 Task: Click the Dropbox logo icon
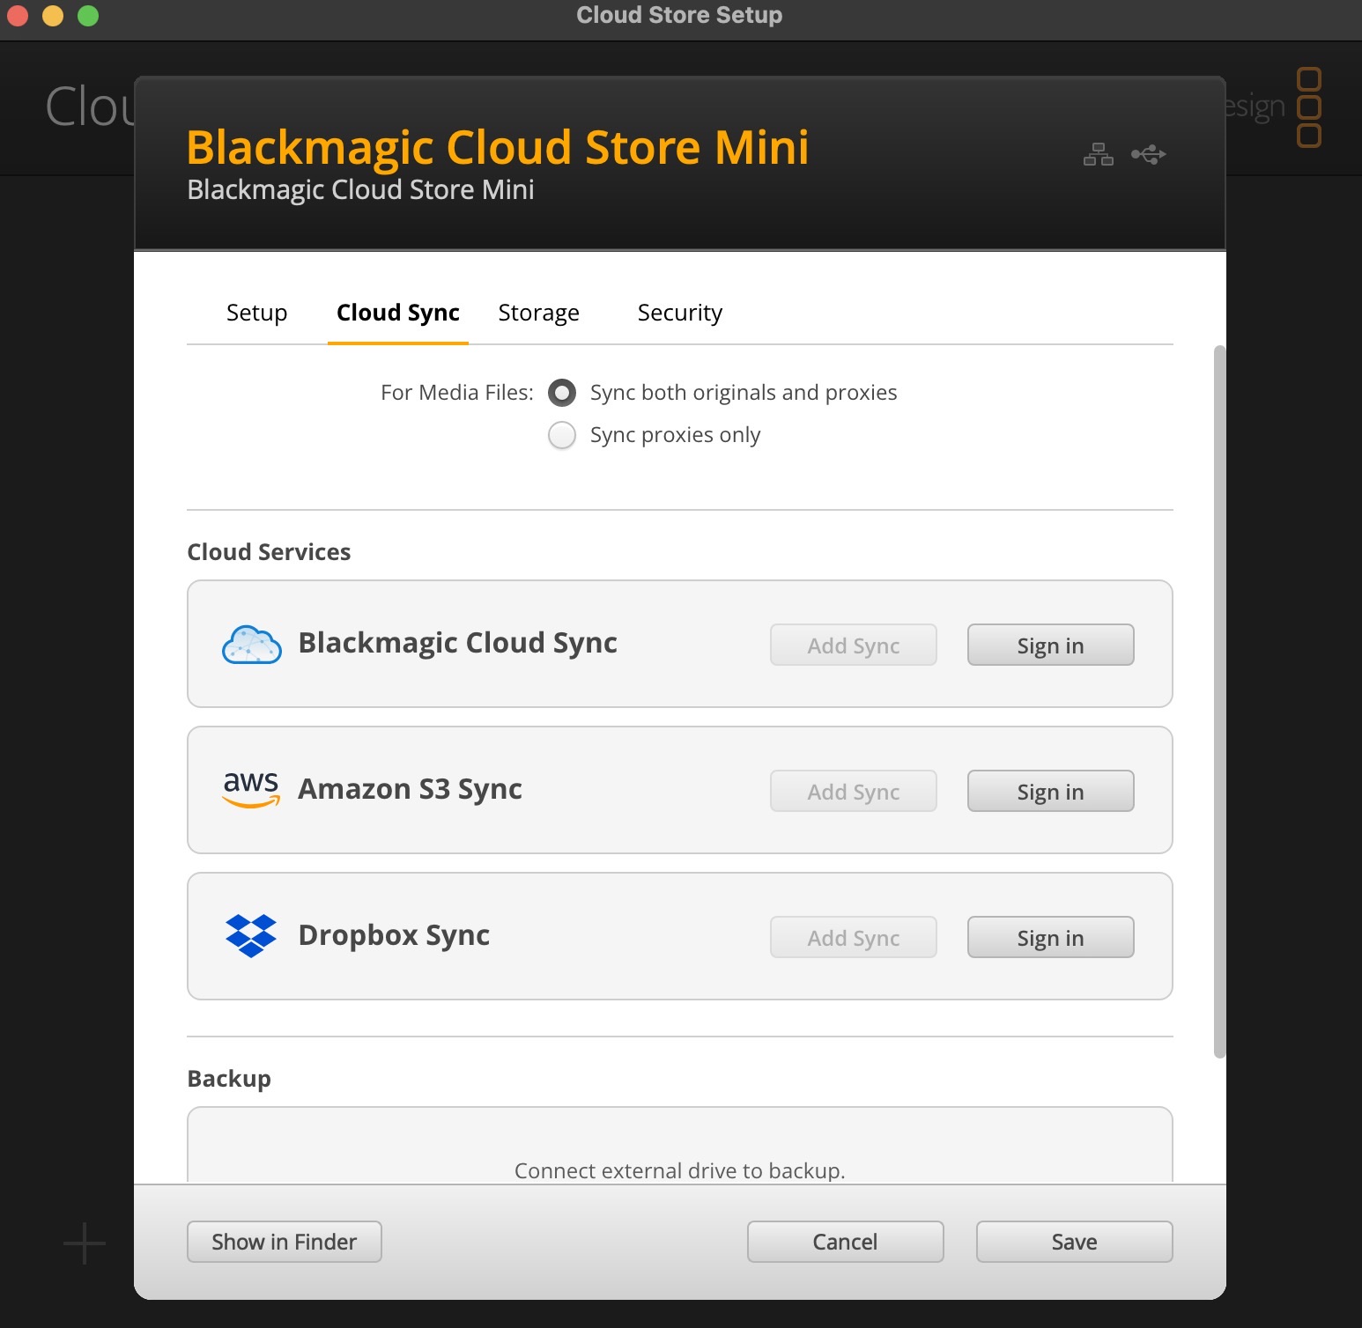251,935
